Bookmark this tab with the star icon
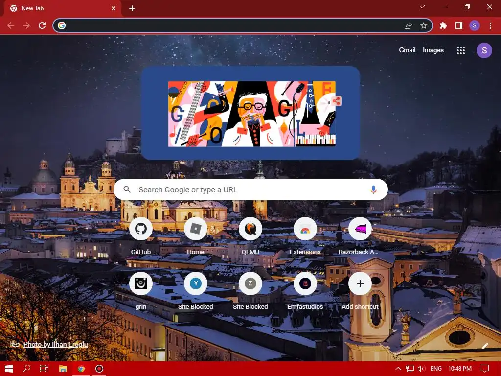Screen dimensions: 501x376 [x=424, y=25]
